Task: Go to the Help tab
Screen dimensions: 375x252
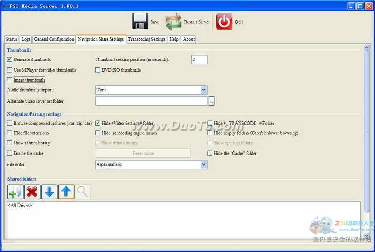Action: [174, 39]
